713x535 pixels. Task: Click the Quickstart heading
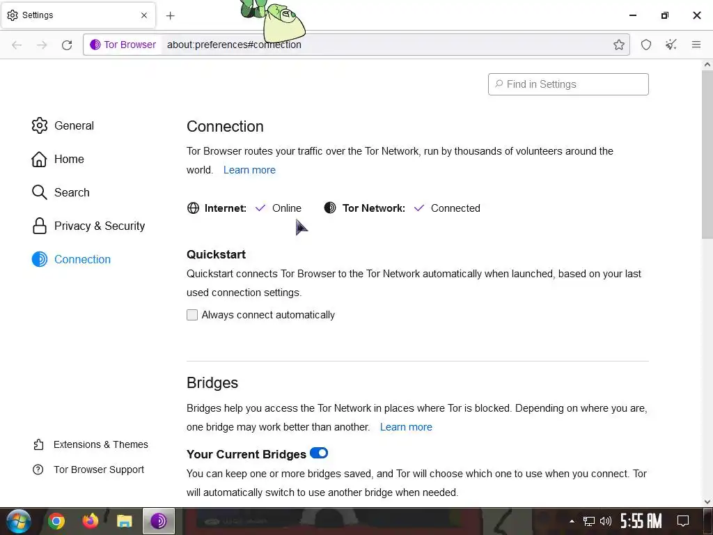click(216, 254)
